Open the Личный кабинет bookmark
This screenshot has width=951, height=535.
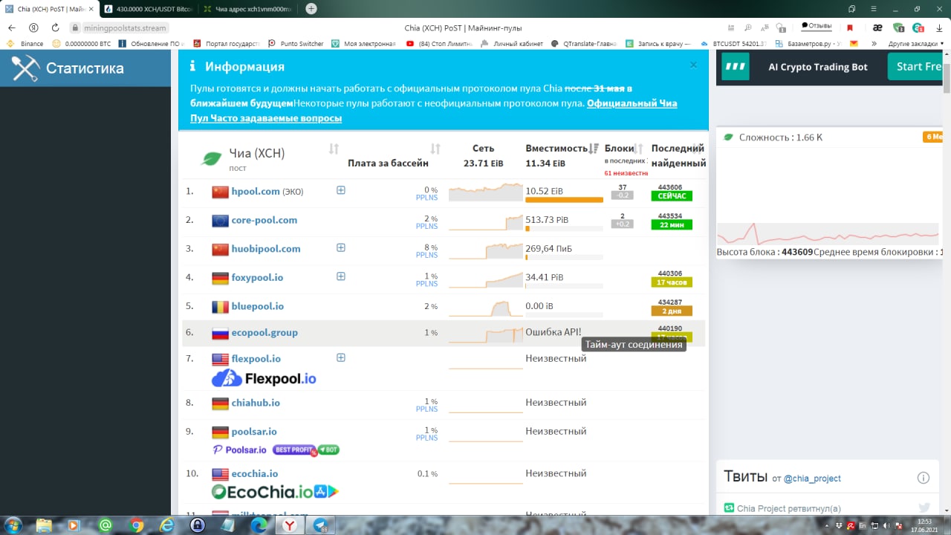pos(512,44)
